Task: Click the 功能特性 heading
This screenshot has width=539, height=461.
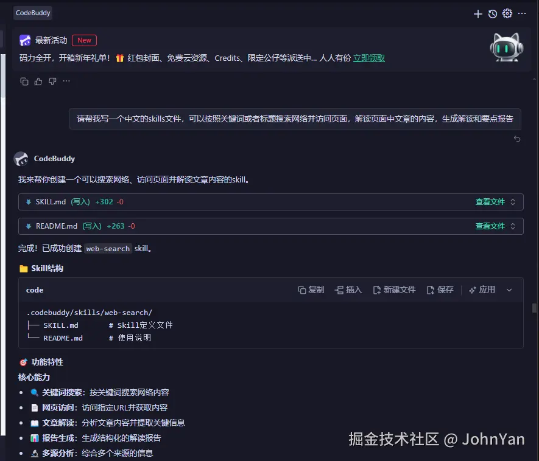Action: [47, 362]
